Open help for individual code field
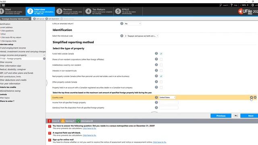Screen dimensions: 258x145 point(122,36)
